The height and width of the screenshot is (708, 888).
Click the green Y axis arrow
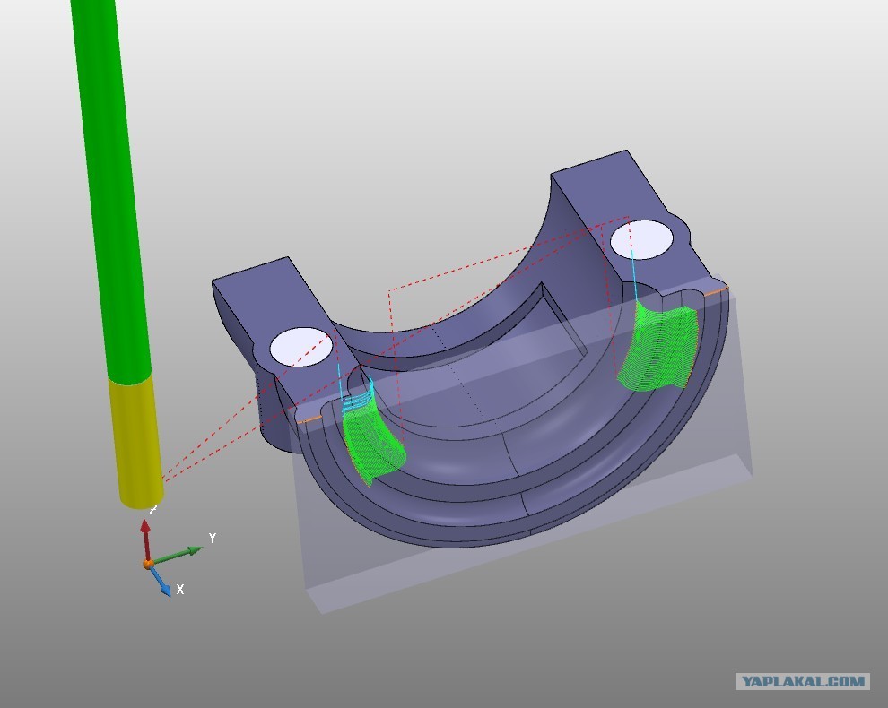click(x=177, y=555)
